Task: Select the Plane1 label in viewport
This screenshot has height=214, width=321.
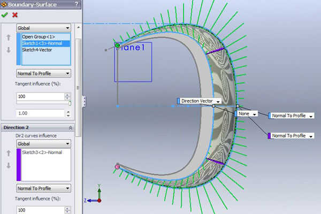Action: [x=131, y=47]
